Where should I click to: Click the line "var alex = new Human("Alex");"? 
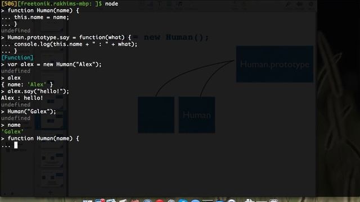[55, 65]
